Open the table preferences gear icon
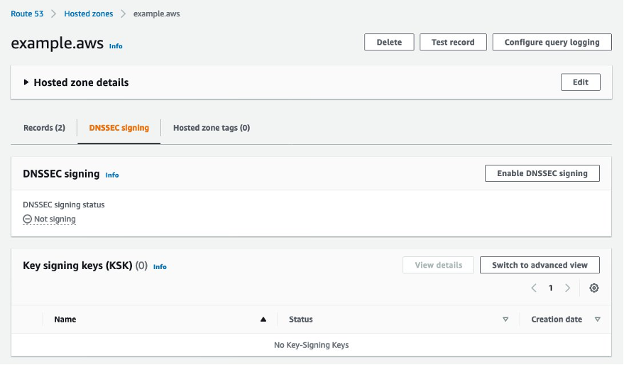The image size is (624, 365). tap(593, 288)
